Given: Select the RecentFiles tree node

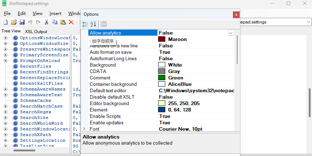Looking at the screenshot, I should [x=35, y=66].
